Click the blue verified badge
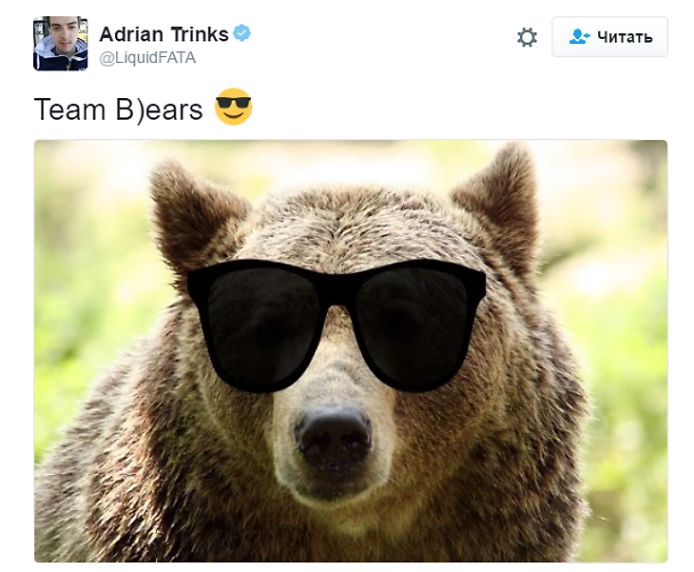694x572 pixels. [241, 33]
